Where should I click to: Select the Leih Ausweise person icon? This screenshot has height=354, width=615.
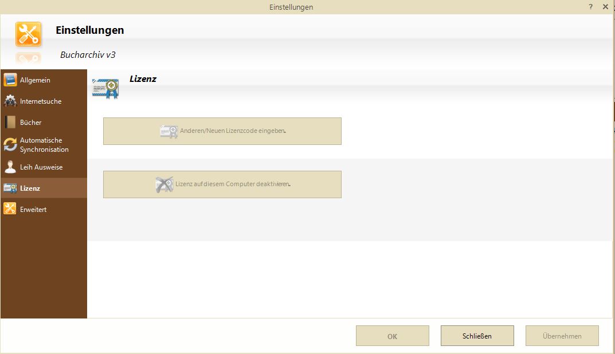click(10, 167)
